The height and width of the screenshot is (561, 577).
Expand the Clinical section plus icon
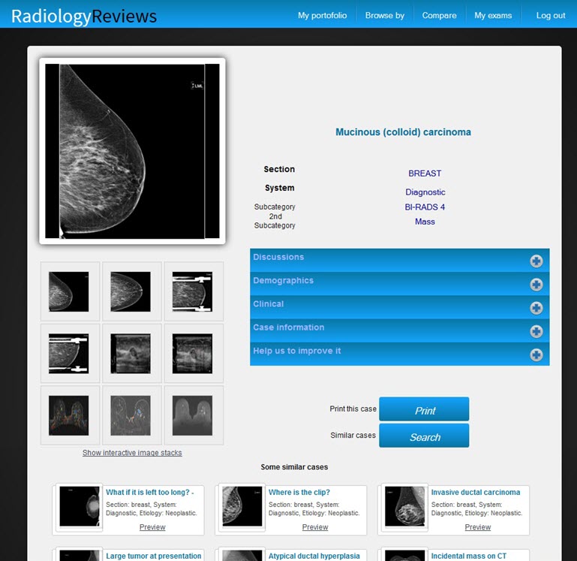536,308
